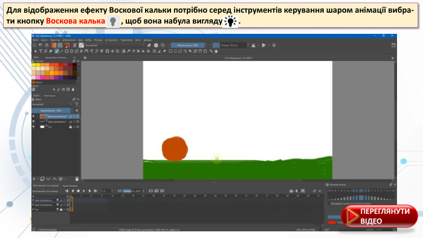Toggle horizontal mirror tool

(253, 45)
